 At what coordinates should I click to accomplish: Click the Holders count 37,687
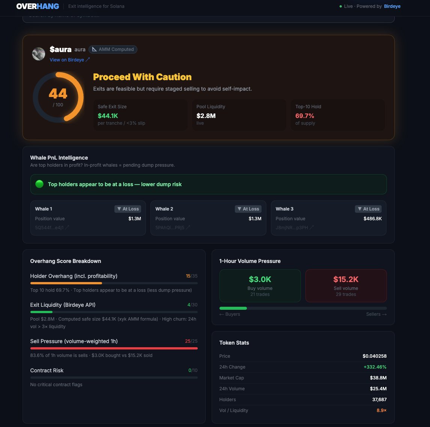[x=380, y=400]
